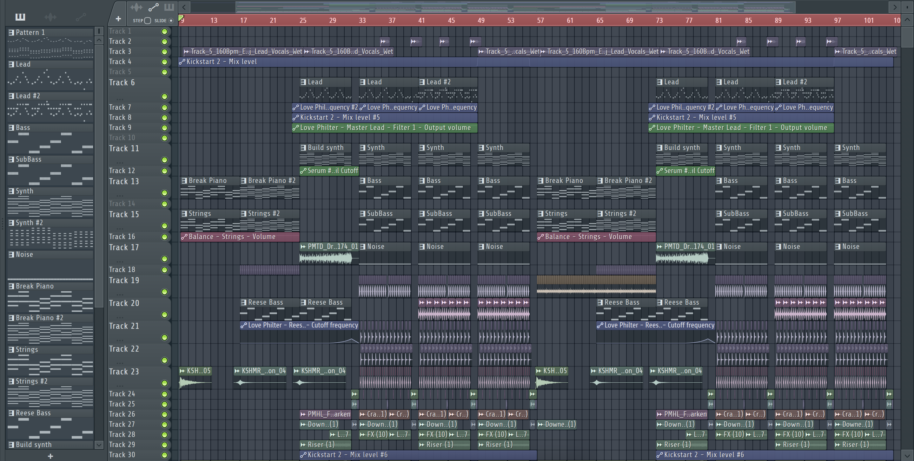Select the Downe..(1) clip at bar 57
The width and height of the screenshot is (914, 461).
pos(557,424)
